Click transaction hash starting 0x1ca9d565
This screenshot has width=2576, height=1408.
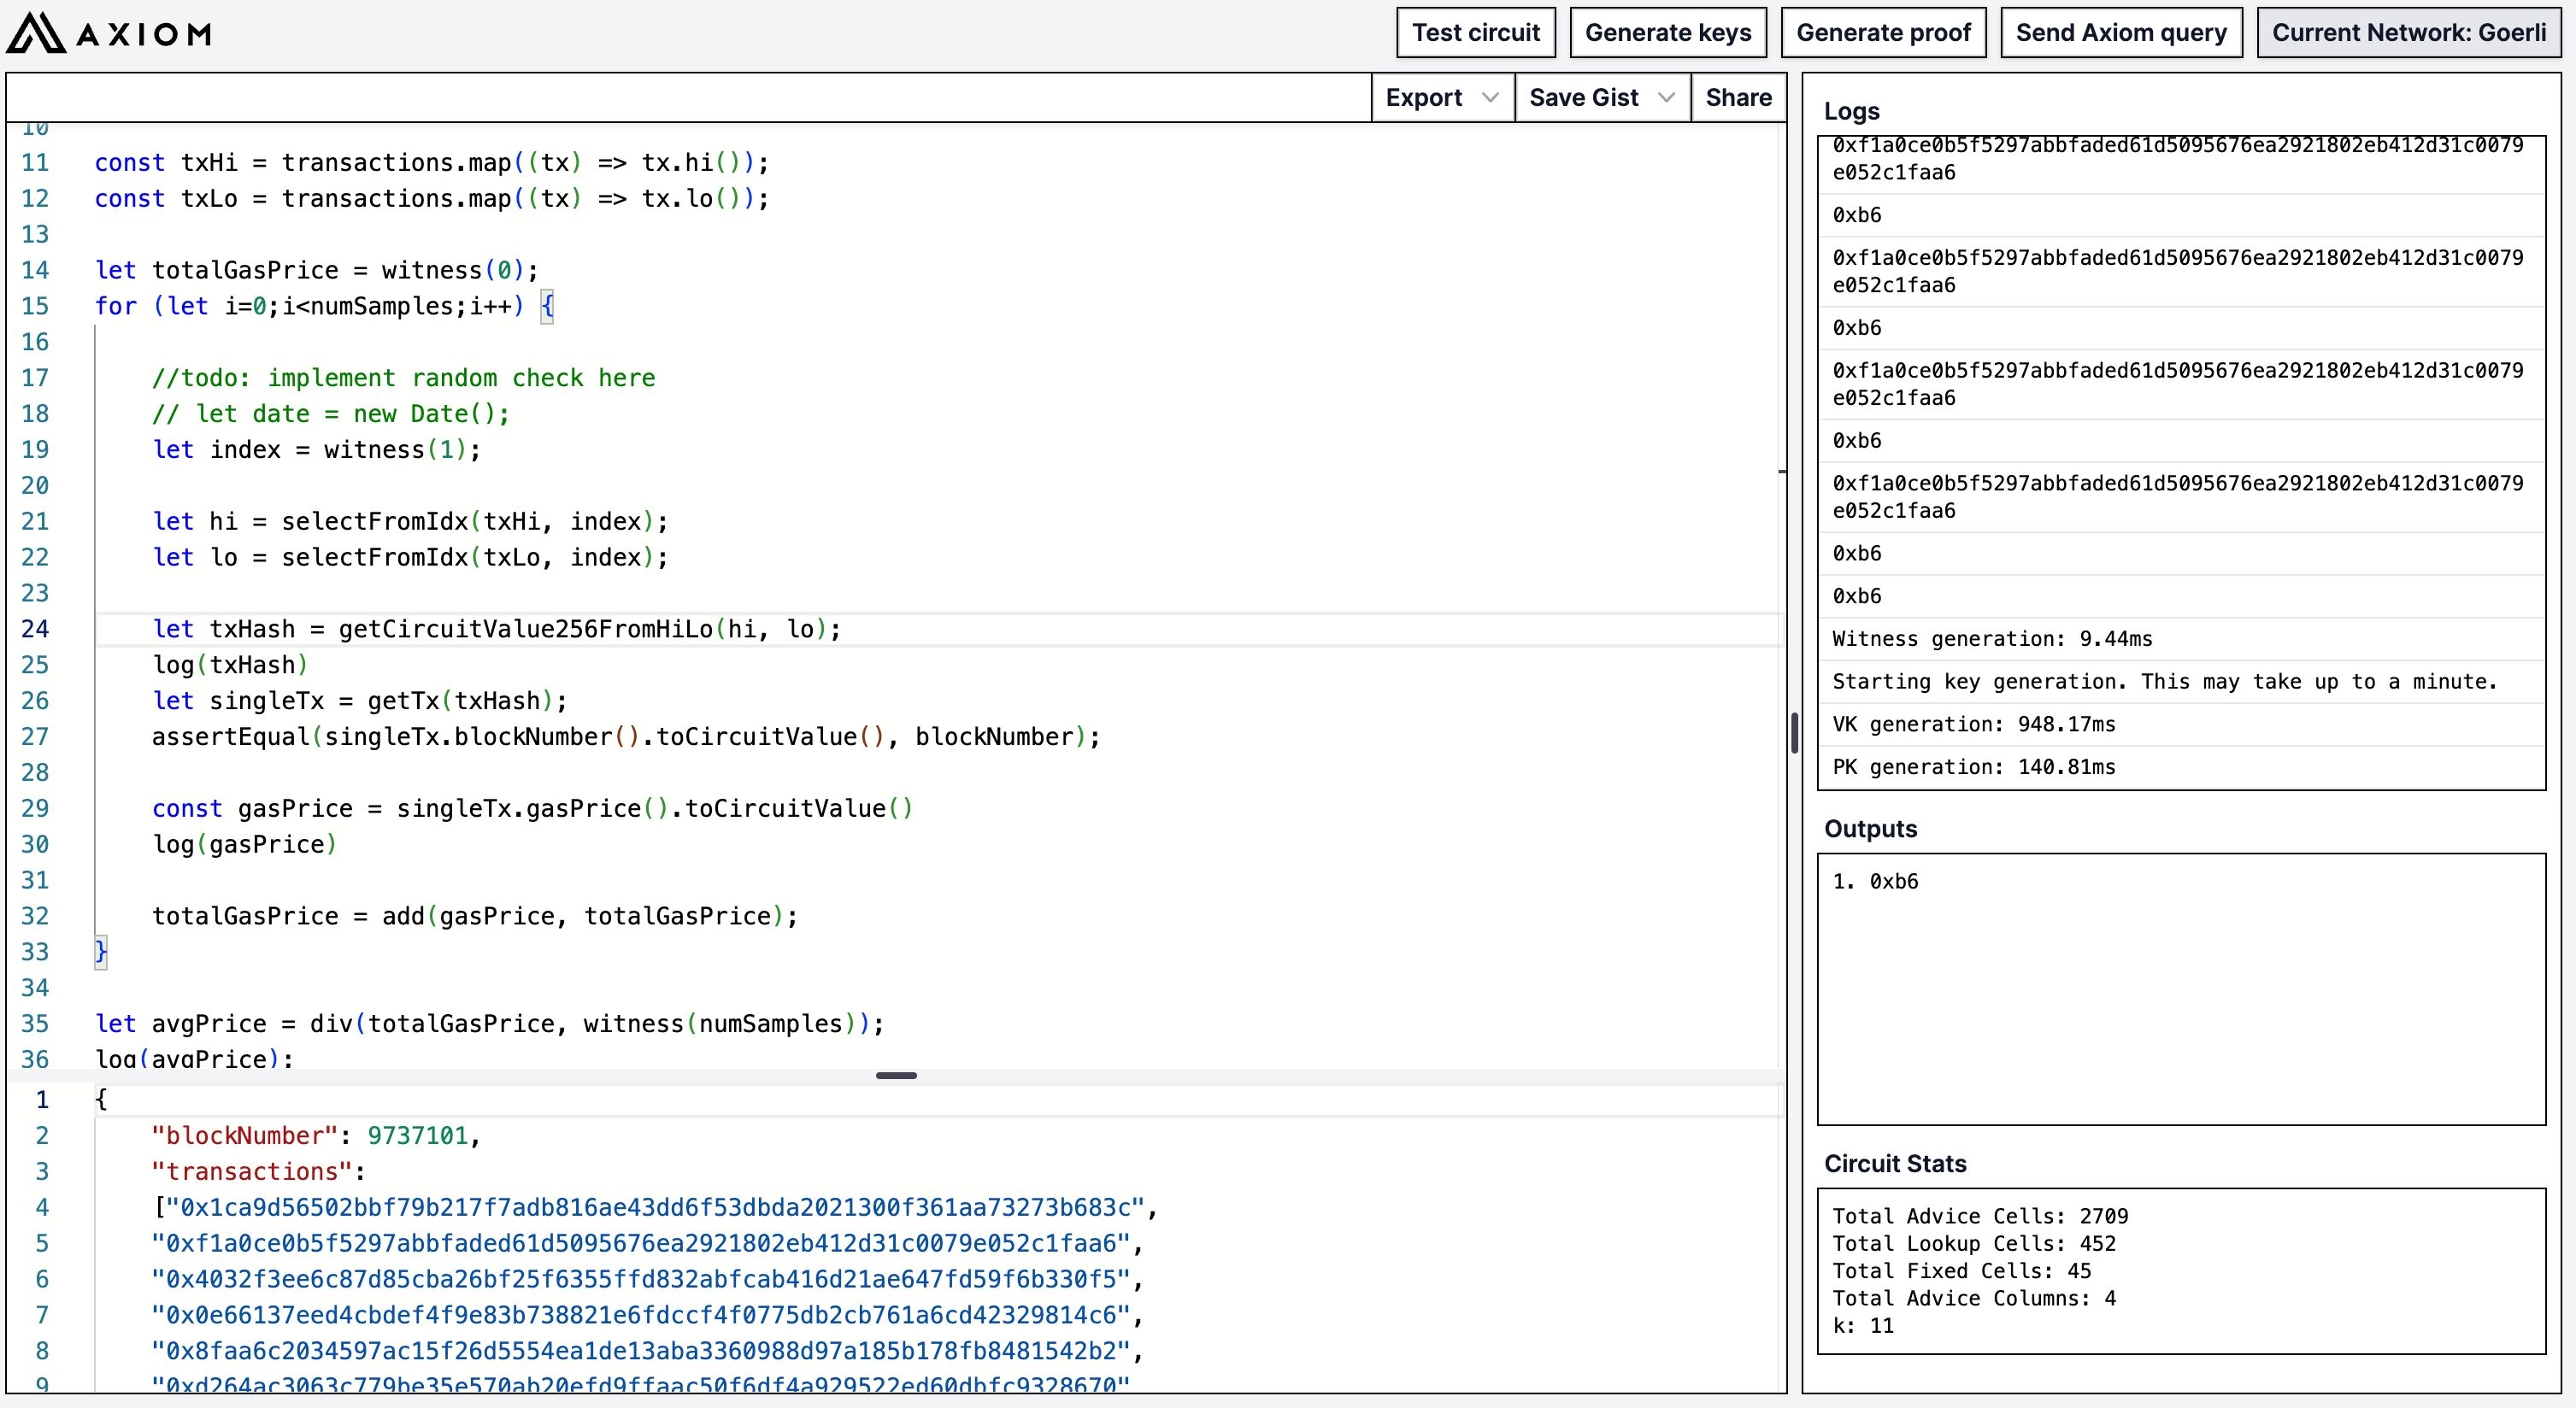click(x=654, y=1207)
